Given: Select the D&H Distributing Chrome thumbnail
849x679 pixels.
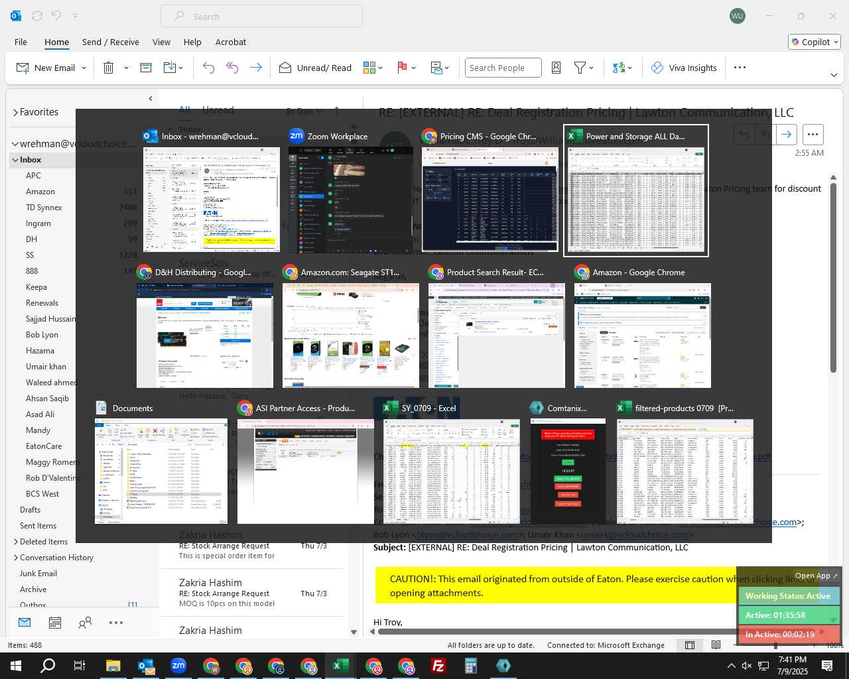Looking at the screenshot, I should (x=204, y=327).
